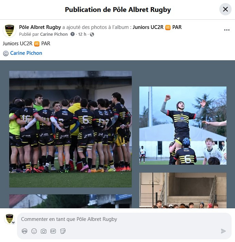This screenshot has height=242, width=235.
Task: Add a GIF to the comment
Action: (53, 231)
